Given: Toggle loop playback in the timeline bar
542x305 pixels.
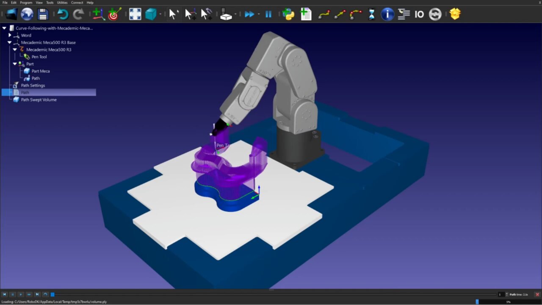Looking at the screenshot, I should tap(45, 294).
